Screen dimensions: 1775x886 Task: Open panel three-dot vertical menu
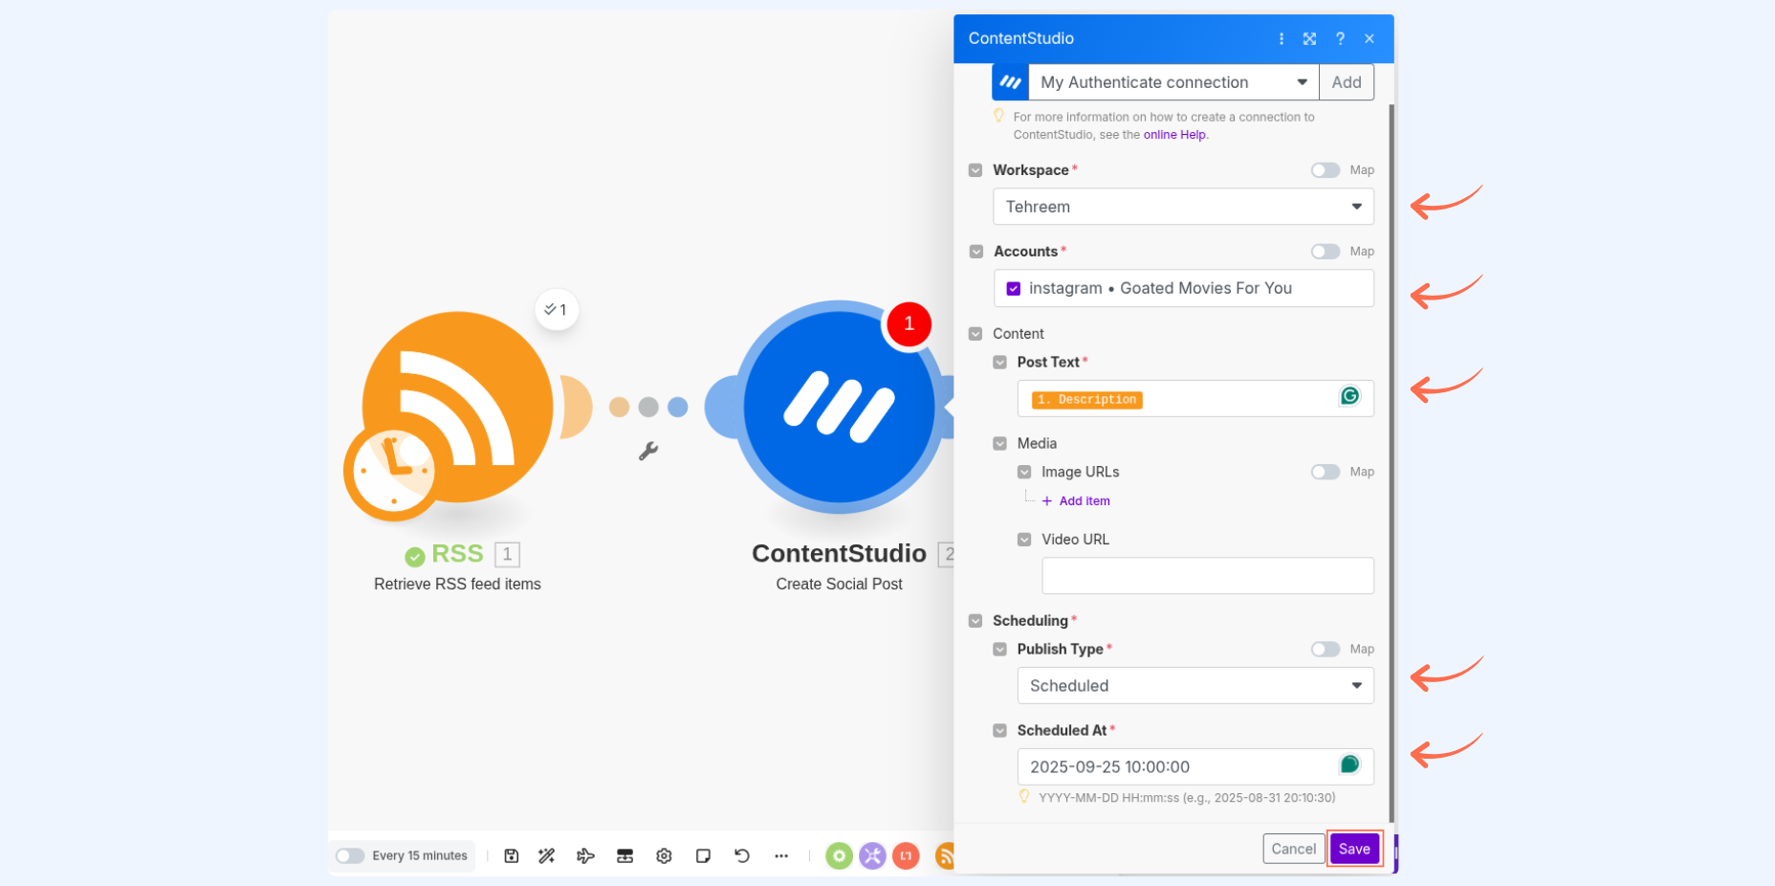click(1282, 38)
